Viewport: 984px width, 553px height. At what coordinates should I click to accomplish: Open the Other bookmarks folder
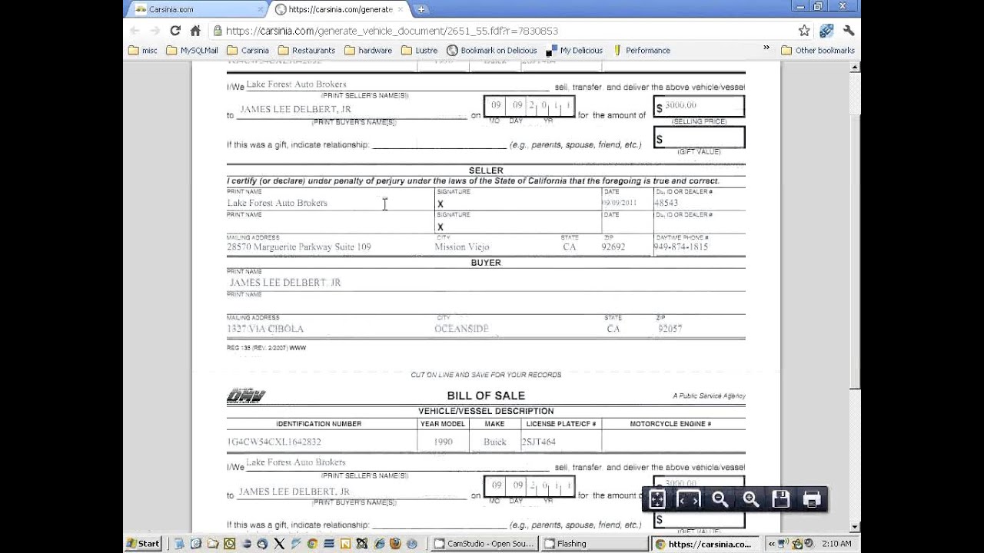(818, 51)
